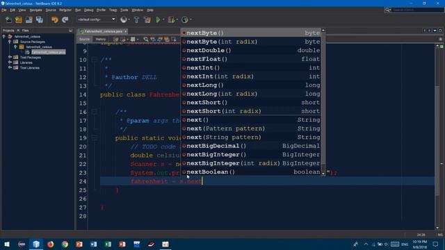This screenshot has height=250, width=445.
Task: Open Excel from the taskbar
Action: point(108,244)
